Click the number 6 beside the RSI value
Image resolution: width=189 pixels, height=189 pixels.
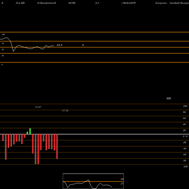click(x=83, y=45)
